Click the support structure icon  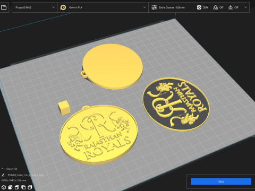216,7
